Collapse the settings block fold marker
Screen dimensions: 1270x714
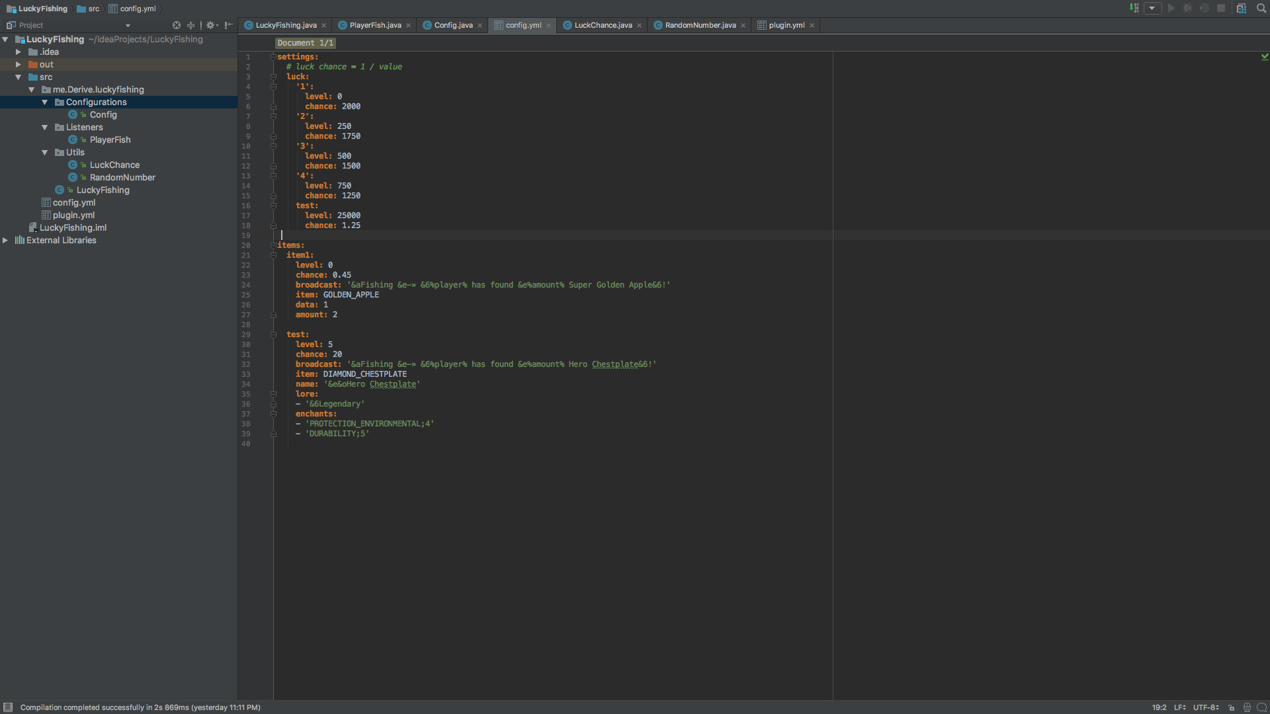[x=273, y=57]
